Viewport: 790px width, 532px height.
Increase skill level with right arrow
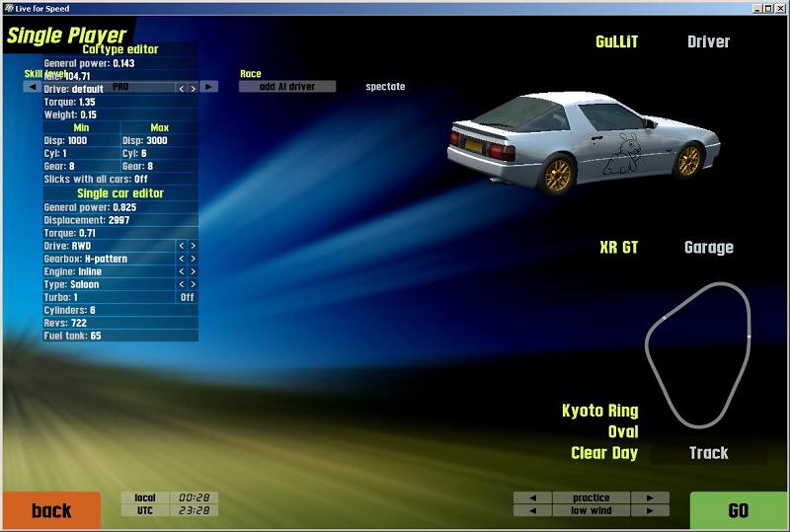click(x=208, y=87)
